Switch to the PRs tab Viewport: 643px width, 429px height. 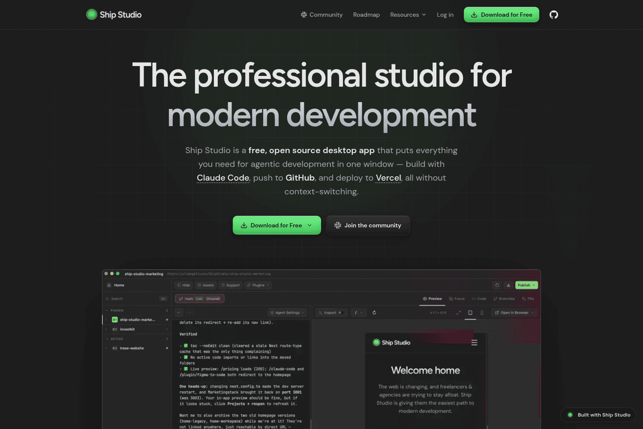click(528, 299)
